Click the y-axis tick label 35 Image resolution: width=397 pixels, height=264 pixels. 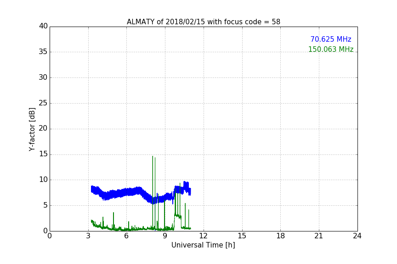click(x=43, y=52)
